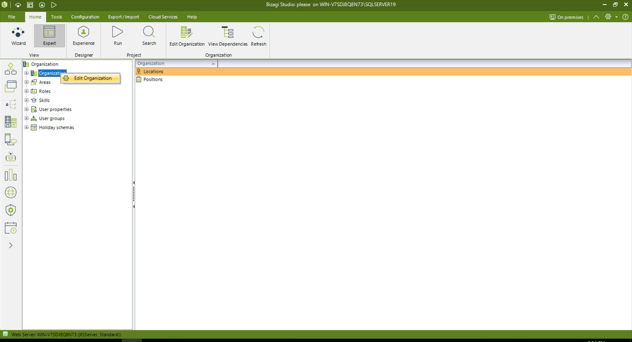Select the Locations row in list

click(x=383, y=71)
